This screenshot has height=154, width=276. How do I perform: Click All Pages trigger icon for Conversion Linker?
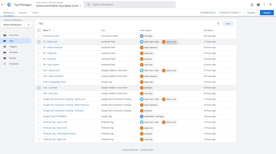coord(142,36)
